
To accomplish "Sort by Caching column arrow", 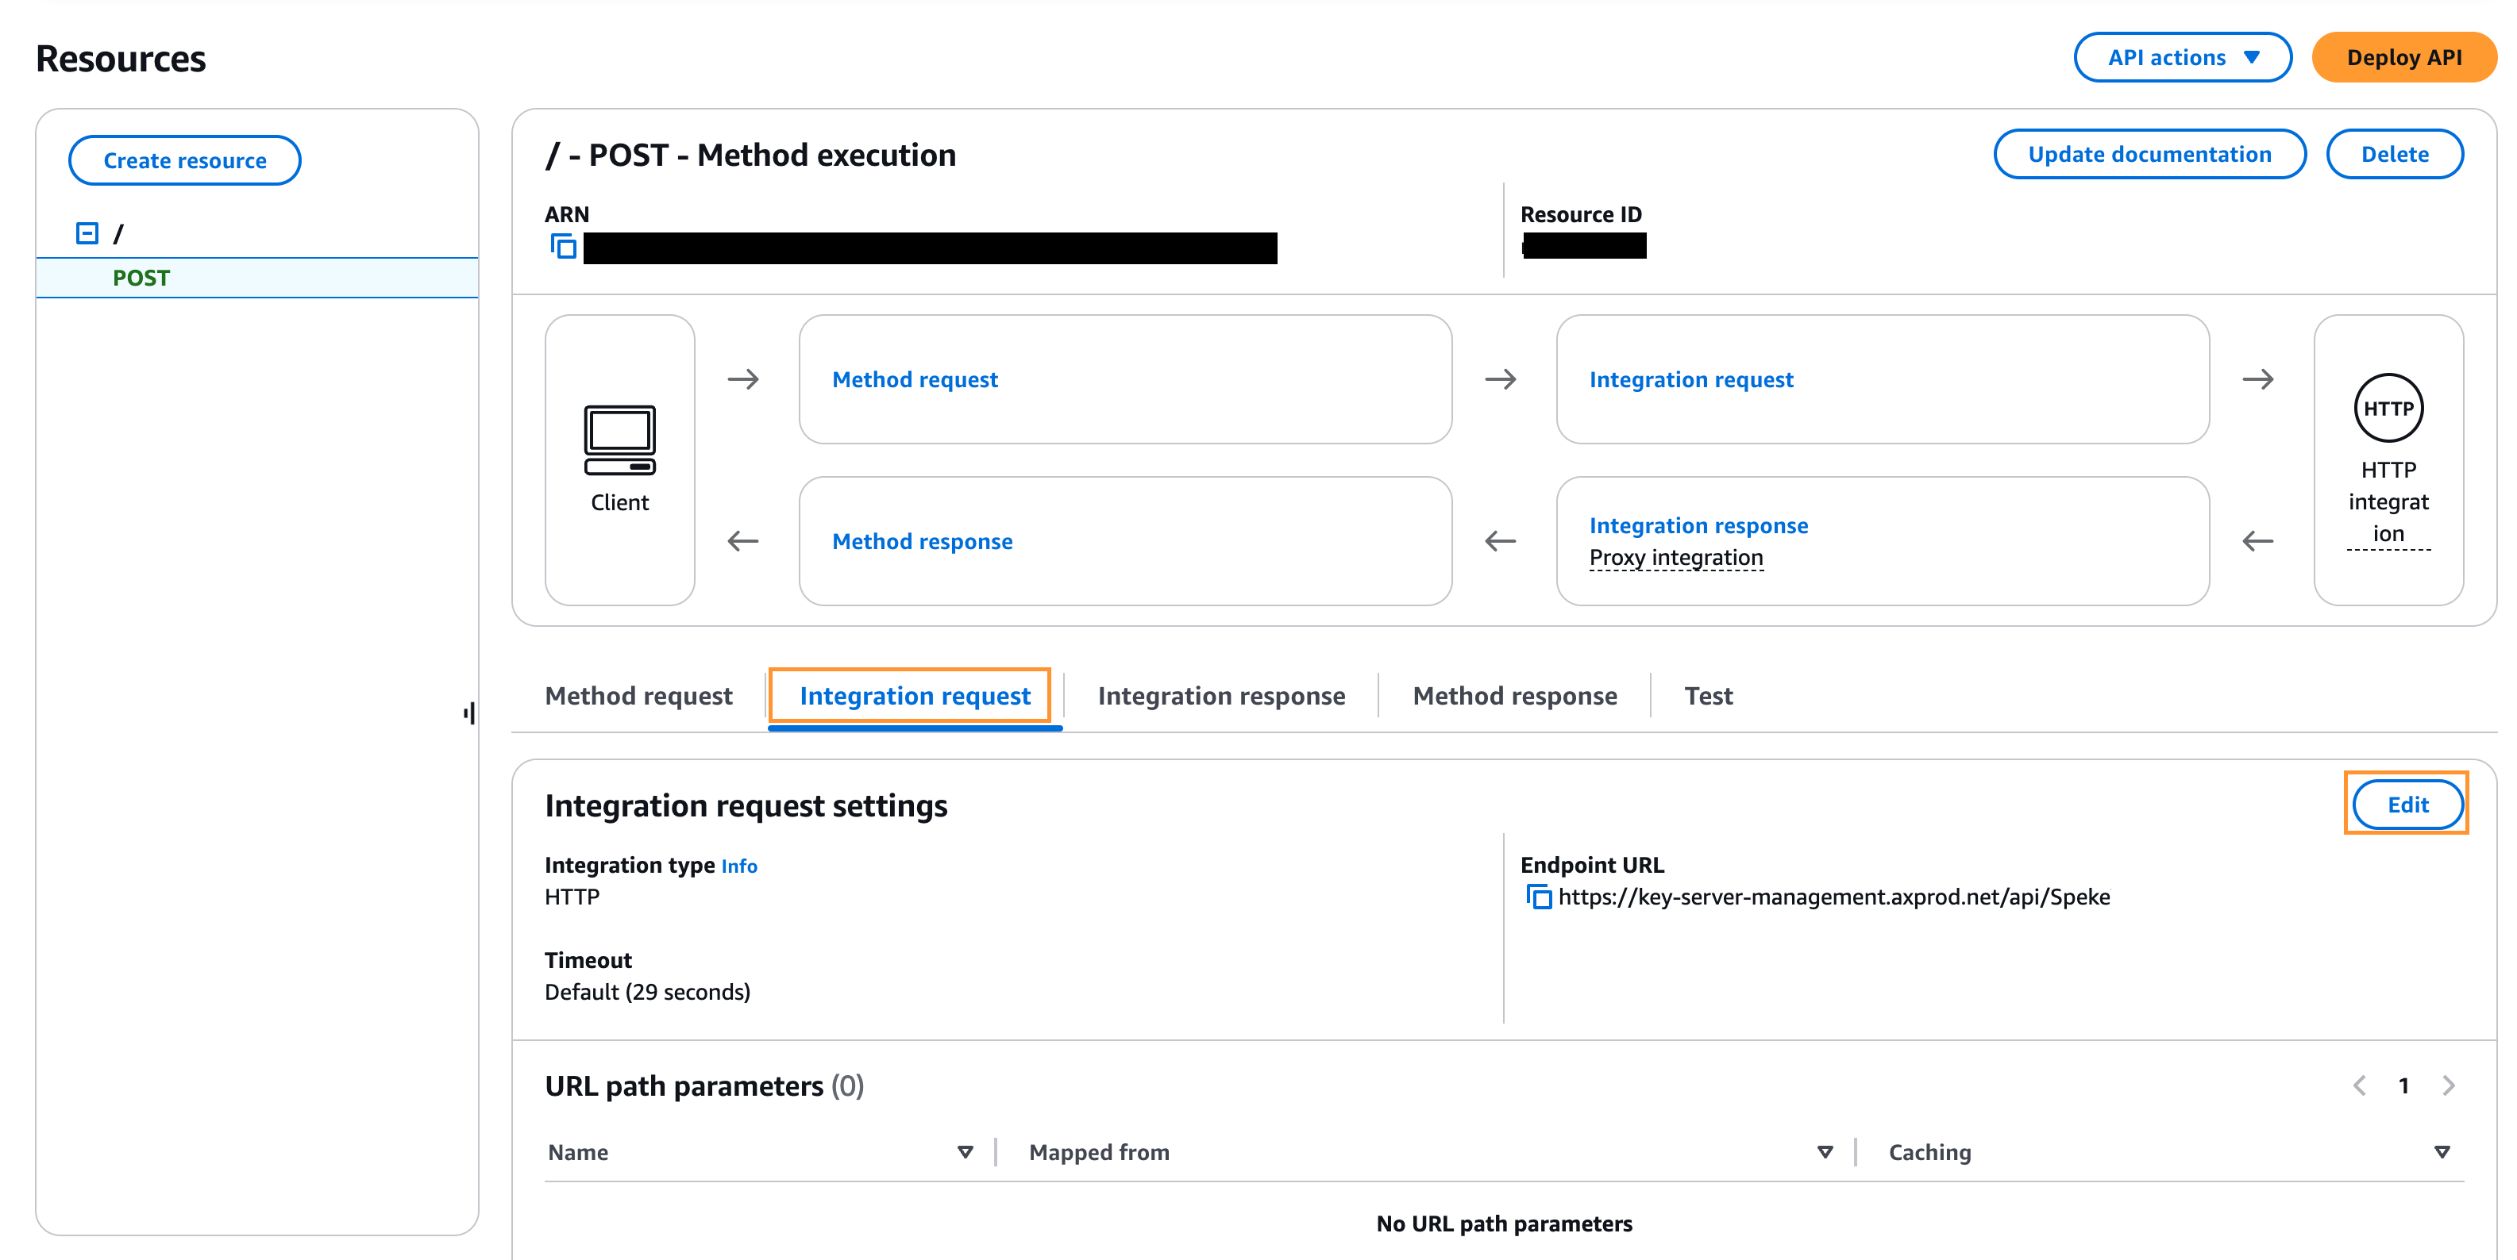I will (2442, 1153).
